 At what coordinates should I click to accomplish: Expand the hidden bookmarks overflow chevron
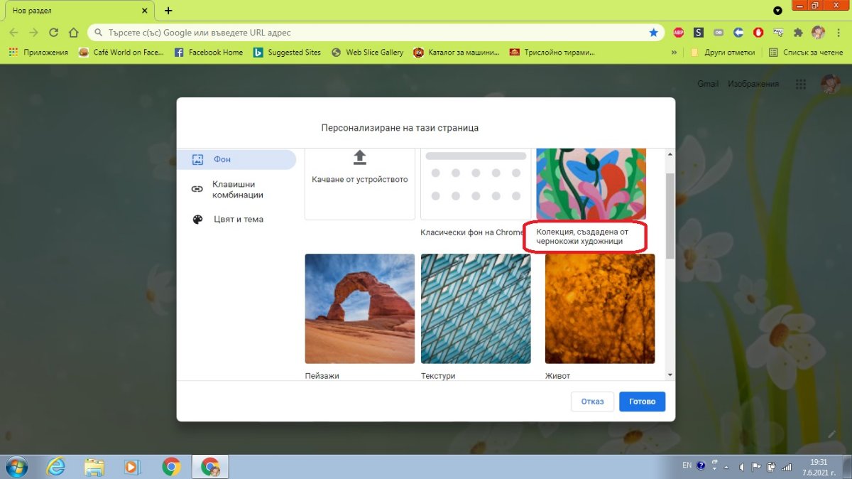[x=674, y=53]
